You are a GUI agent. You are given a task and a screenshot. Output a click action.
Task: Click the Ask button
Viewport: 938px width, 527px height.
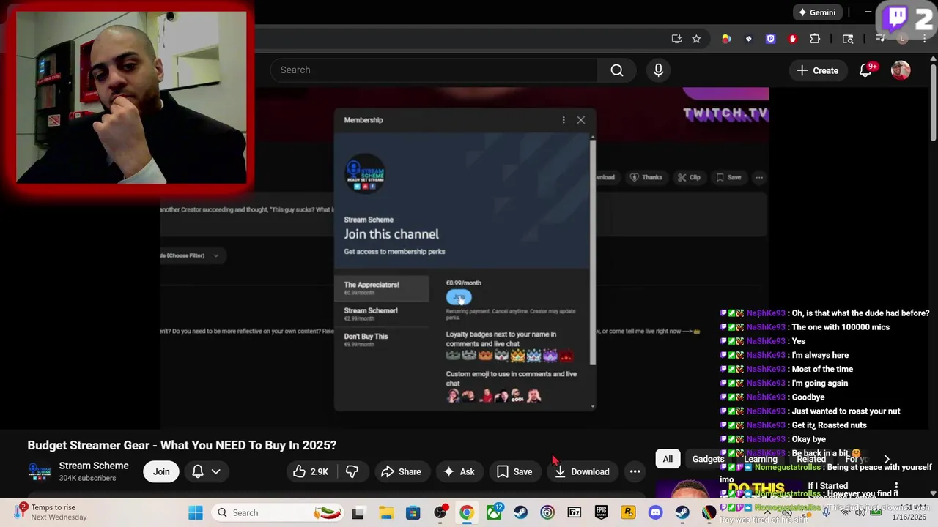[x=459, y=471]
